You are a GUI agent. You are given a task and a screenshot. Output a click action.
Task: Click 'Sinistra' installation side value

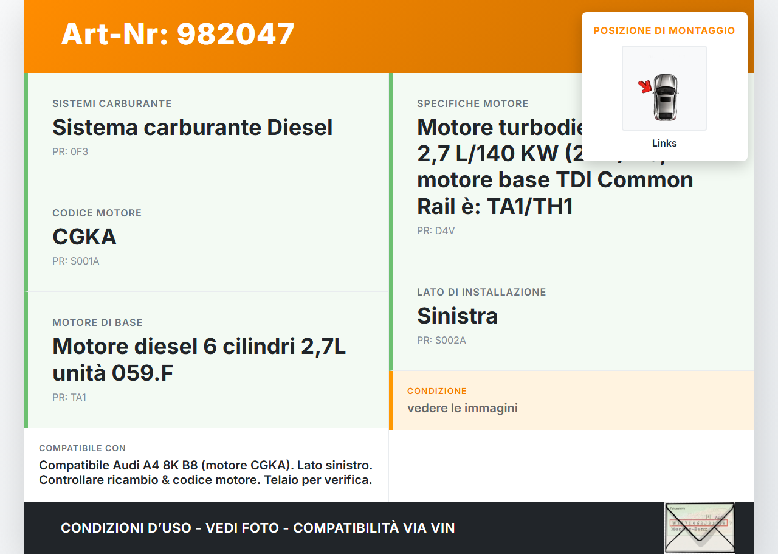(x=458, y=316)
